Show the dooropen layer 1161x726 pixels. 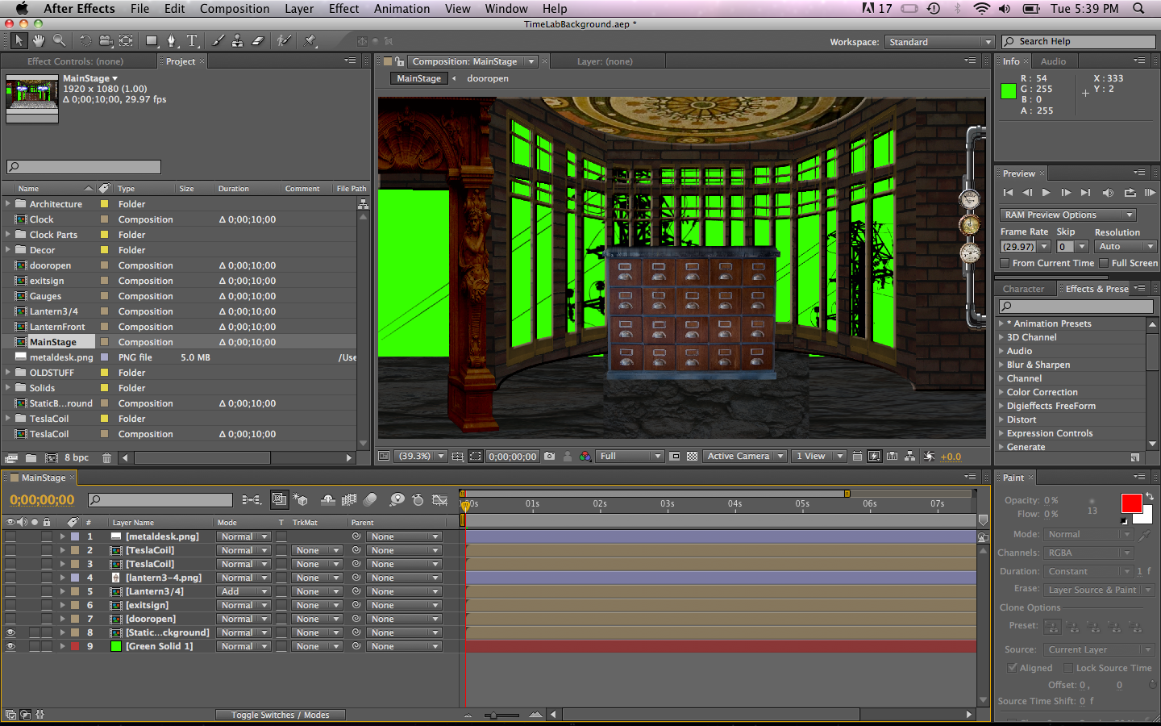(10, 619)
